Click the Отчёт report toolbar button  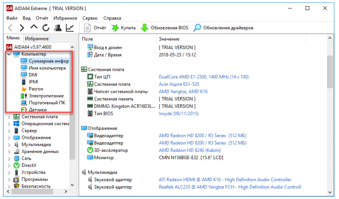point(95,28)
